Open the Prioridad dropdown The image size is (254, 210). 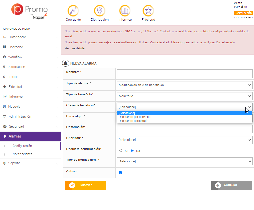pyautogui.click(x=185, y=140)
